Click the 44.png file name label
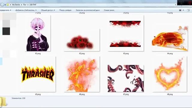Screen dimensions: 192x108 click(x=170, y=53)
